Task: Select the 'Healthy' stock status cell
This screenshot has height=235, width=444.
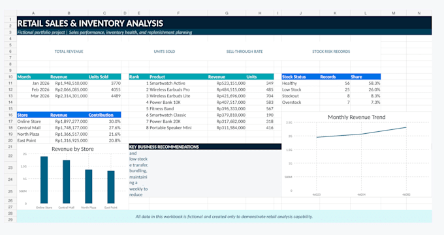Action: [301, 84]
